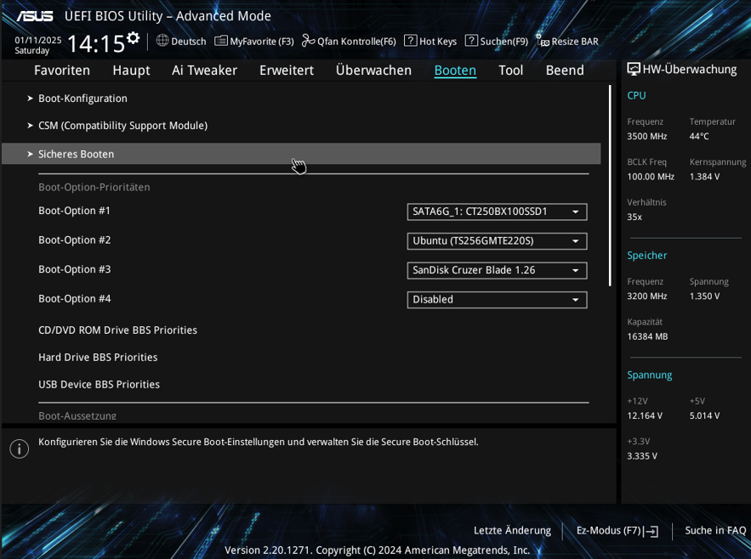Click the HW-Überwachung monitor icon
Viewport: 751px width, 559px height.
[634, 70]
